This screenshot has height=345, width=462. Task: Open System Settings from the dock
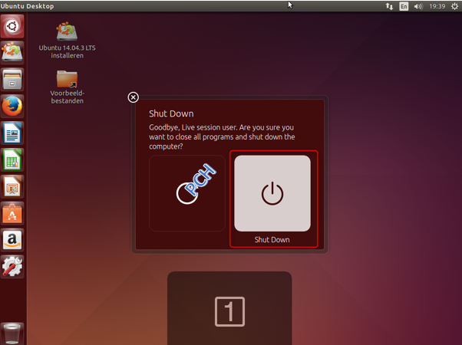(x=12, y=267)
